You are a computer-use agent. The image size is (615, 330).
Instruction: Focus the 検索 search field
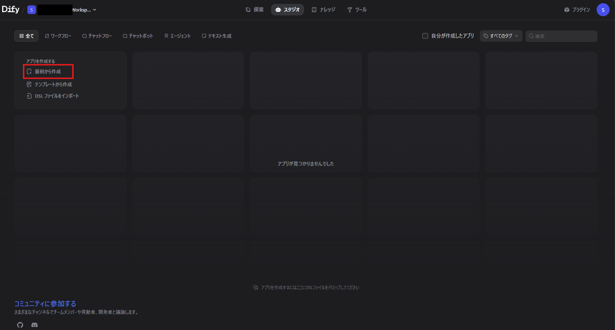pyautogui.click(x=561, y=36)
